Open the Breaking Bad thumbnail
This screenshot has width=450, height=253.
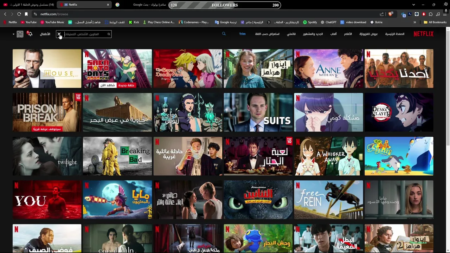click(x=117, y=156)
